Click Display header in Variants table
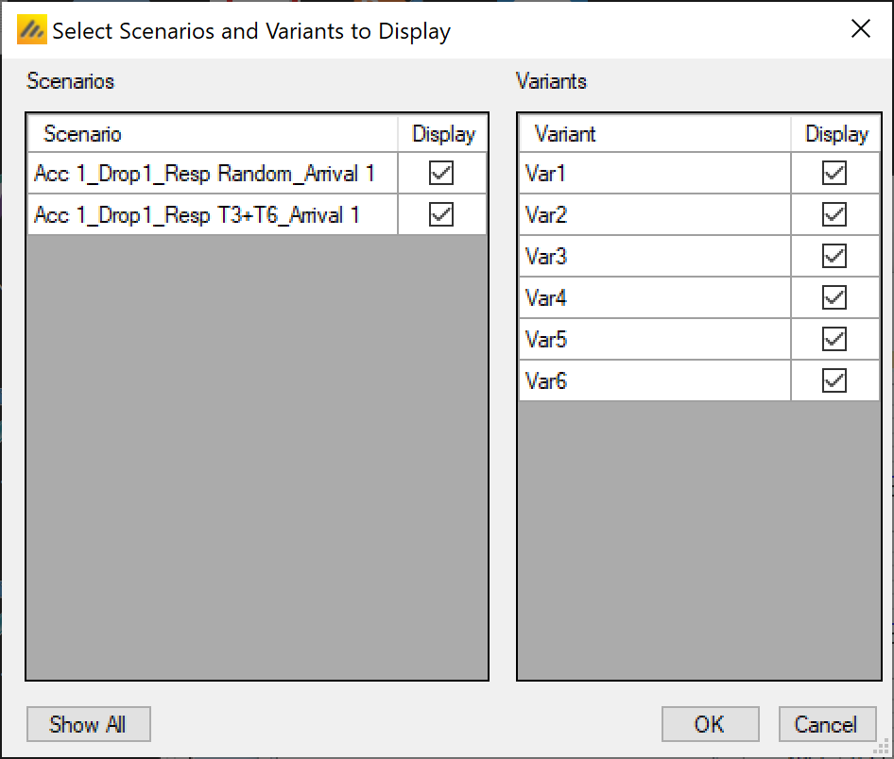The height and width of the screenshot is (759, 894). (x=835, y=134)
